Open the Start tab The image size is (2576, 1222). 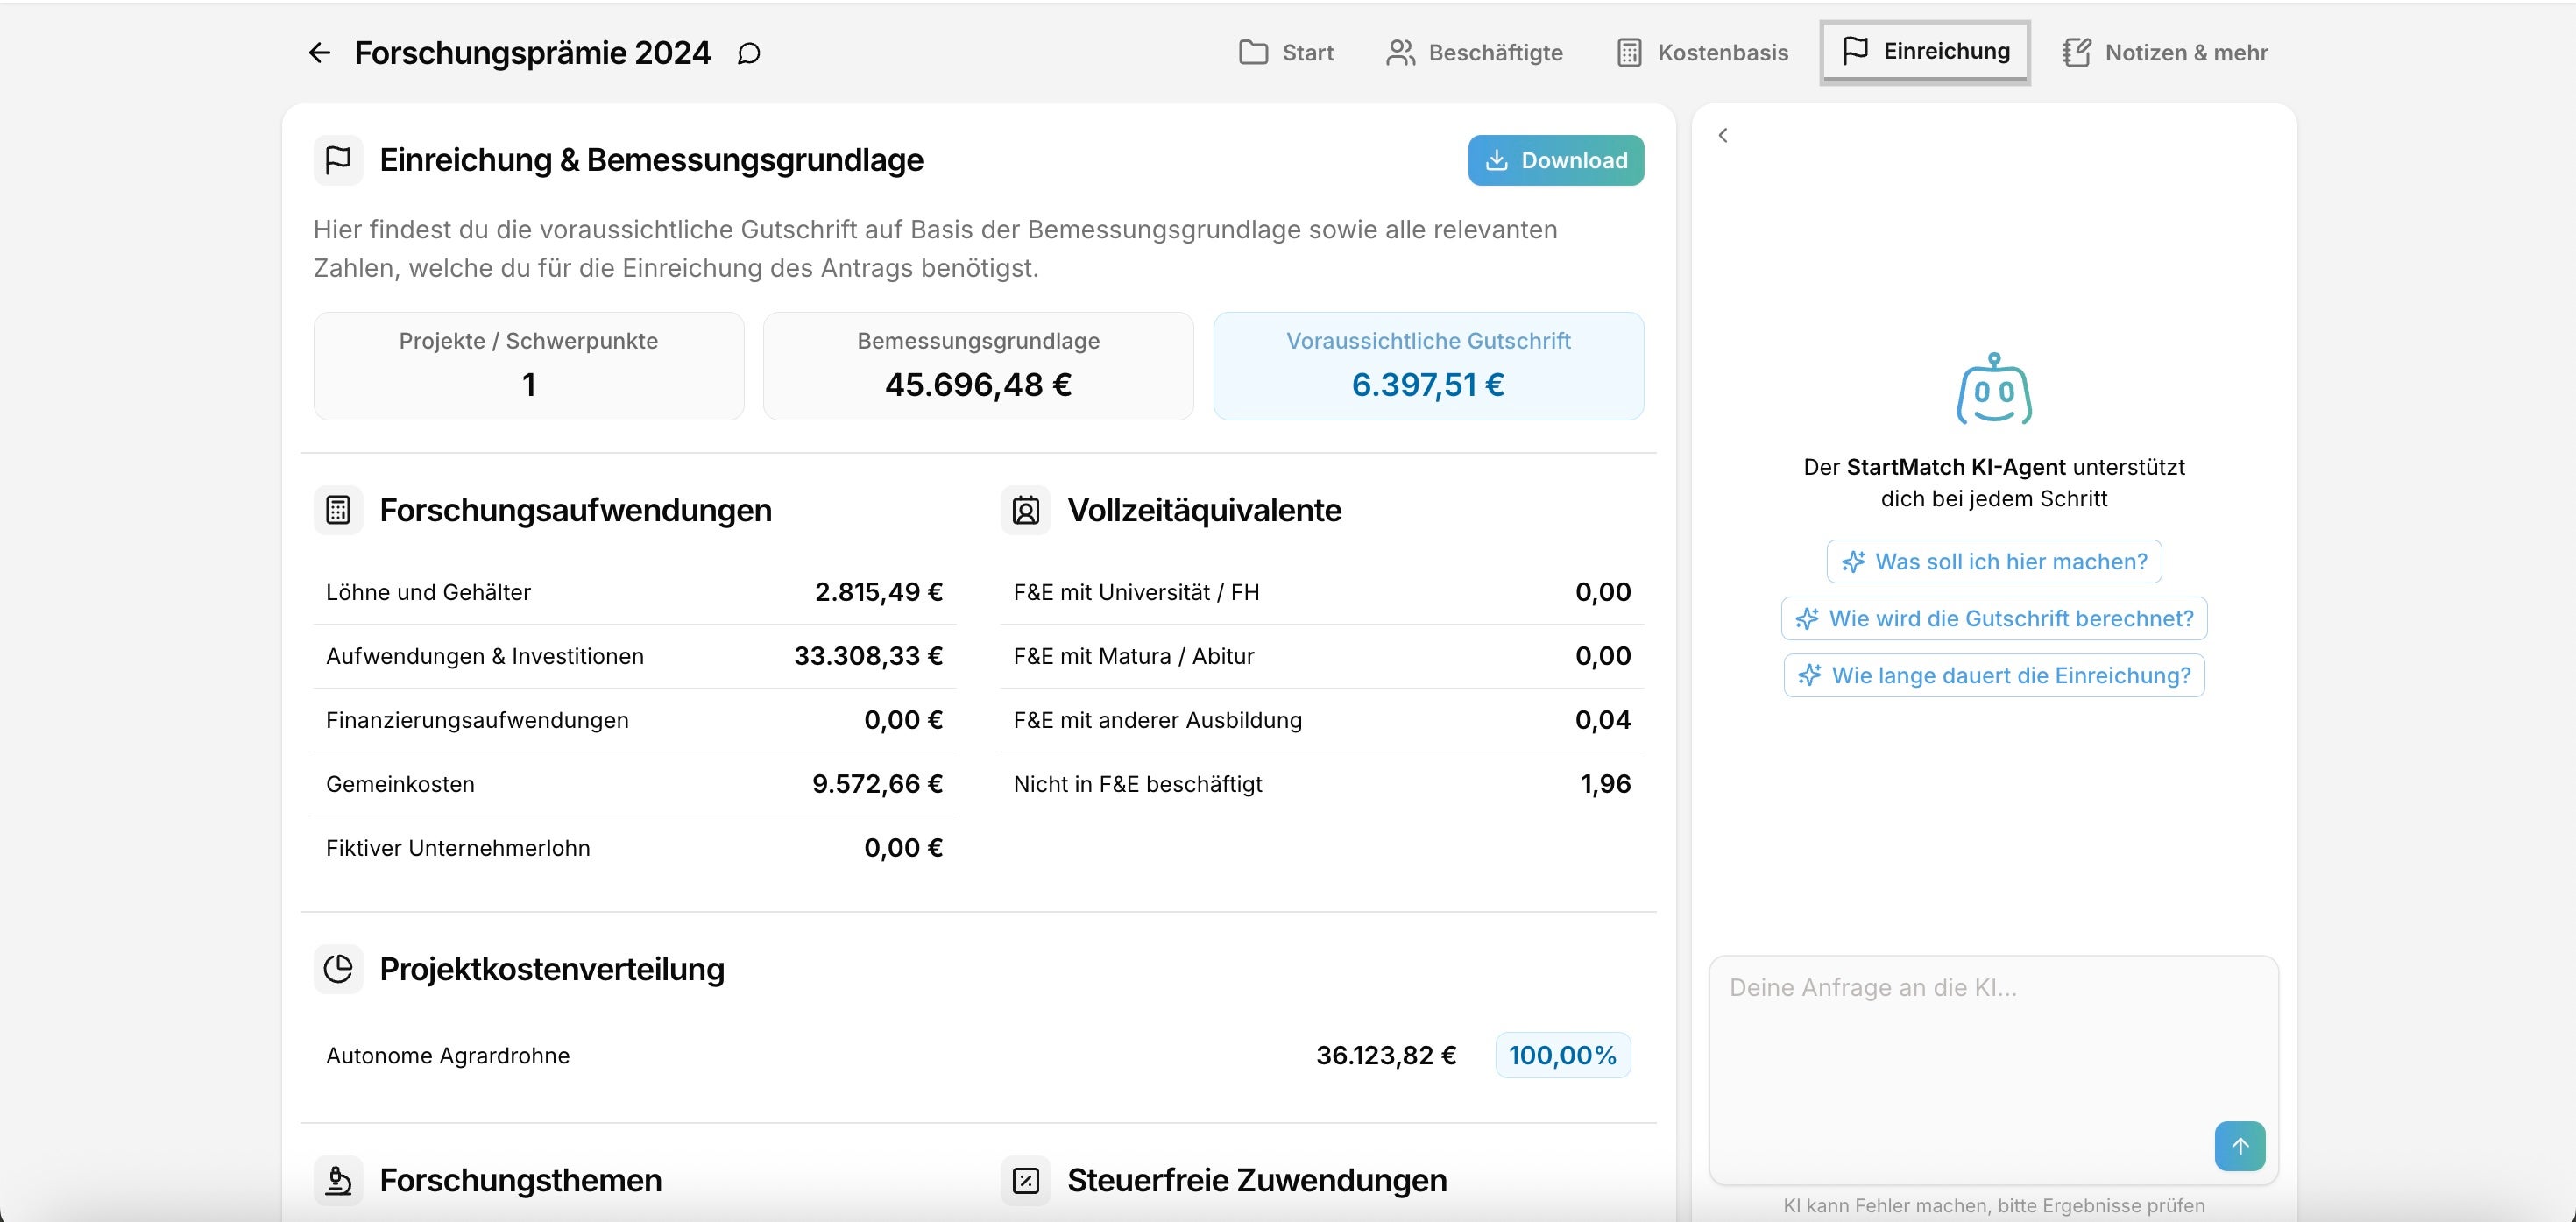[x=1286, y=52]
